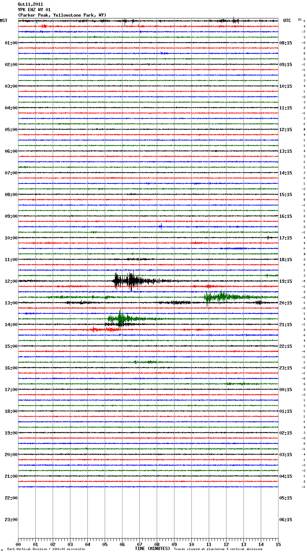Select the "18:00" MST hour label
The width and height of the screenshot is (307, 554).
[x=11, y=411]
